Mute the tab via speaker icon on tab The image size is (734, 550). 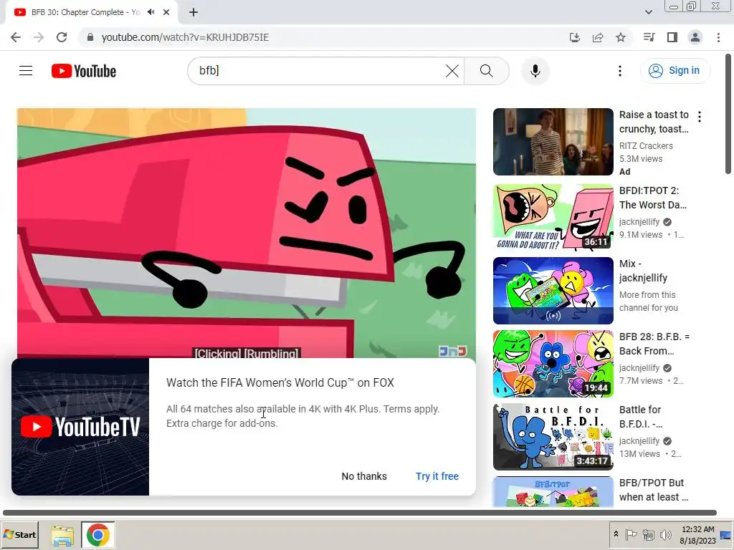point(151,12)
